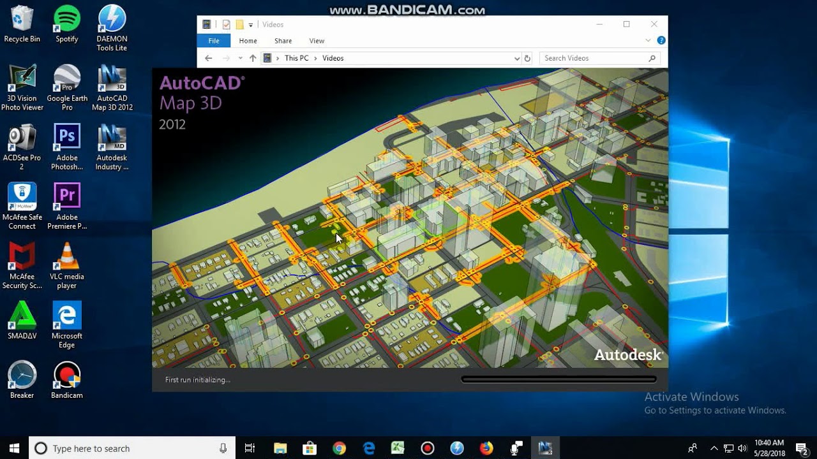This screenshot has height=459, width=817.
Task: Open the View ribbon tab
Action: coord(317,41)
